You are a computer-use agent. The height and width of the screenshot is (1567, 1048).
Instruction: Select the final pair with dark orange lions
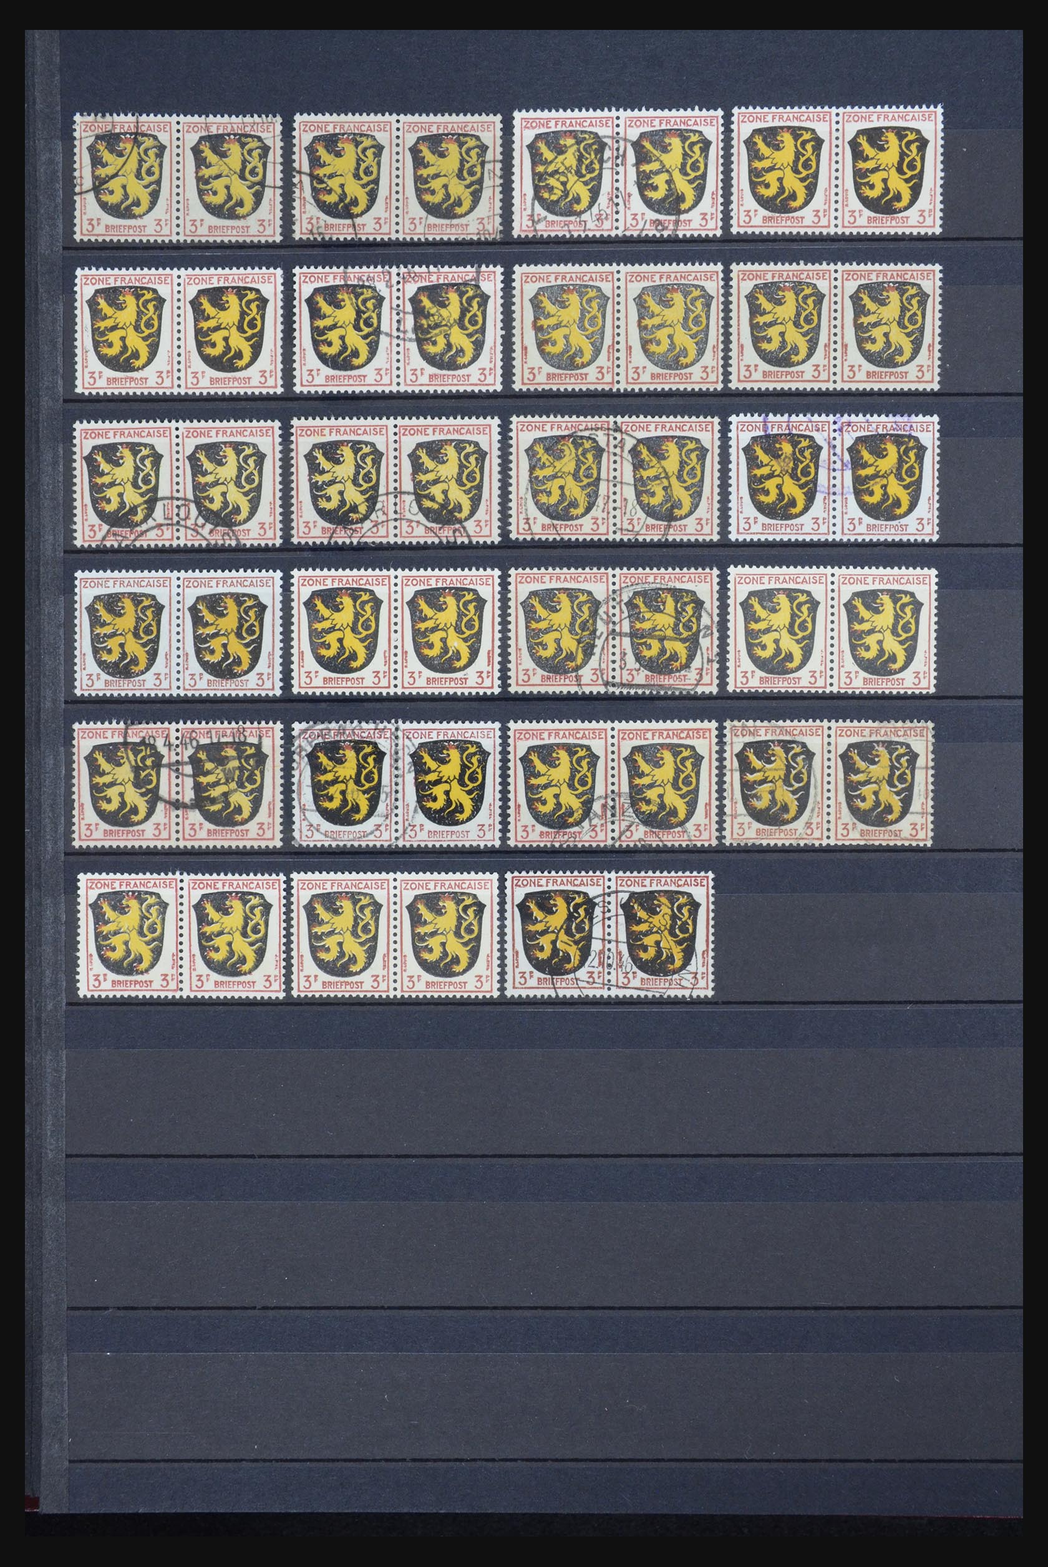(611, 936)
